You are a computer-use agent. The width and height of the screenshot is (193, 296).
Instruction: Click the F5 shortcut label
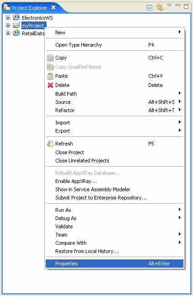click(x=151, y=144)
